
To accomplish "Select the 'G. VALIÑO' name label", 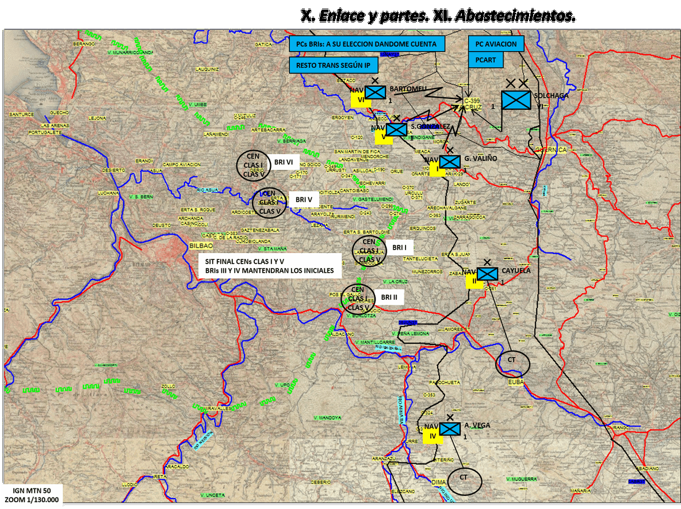I will pos(480,159).
